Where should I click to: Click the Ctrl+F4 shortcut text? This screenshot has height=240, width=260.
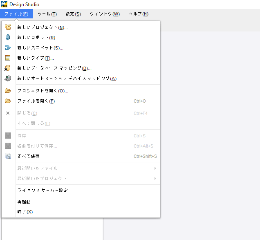141,113
